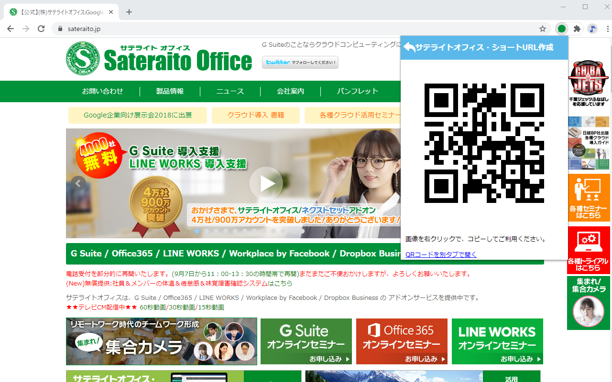Screen dimensions: 612x382
Task: Open the (New)無償提供 体温確認システム link
Action: tap(179, 283)
